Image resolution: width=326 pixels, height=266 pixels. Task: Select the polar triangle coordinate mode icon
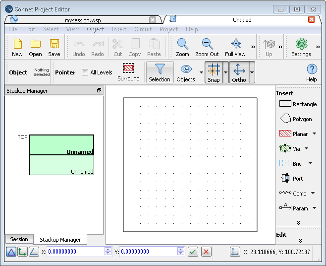point(11,252)
